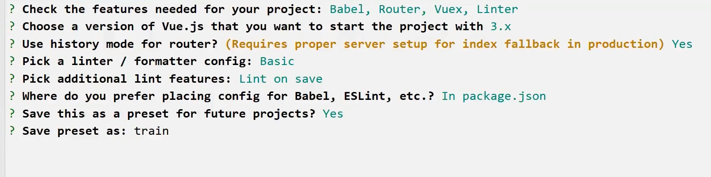Screen dimensions: 711x177
Task: Click the question mark before "Save preset as"
Action: (12, 131)
